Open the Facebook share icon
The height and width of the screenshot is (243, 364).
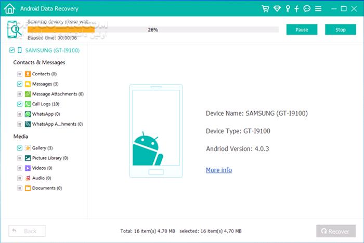297,9
